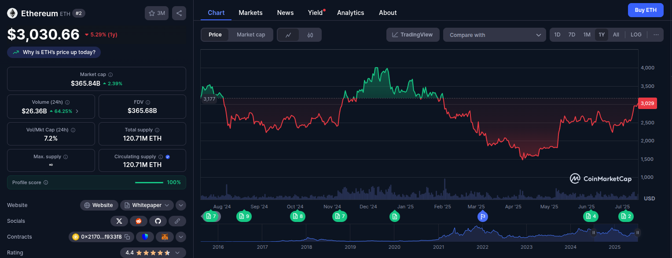This screenshot has height=258, width=672.
Task: Select the candlestick chart style
Action: (x=310, y=35)
